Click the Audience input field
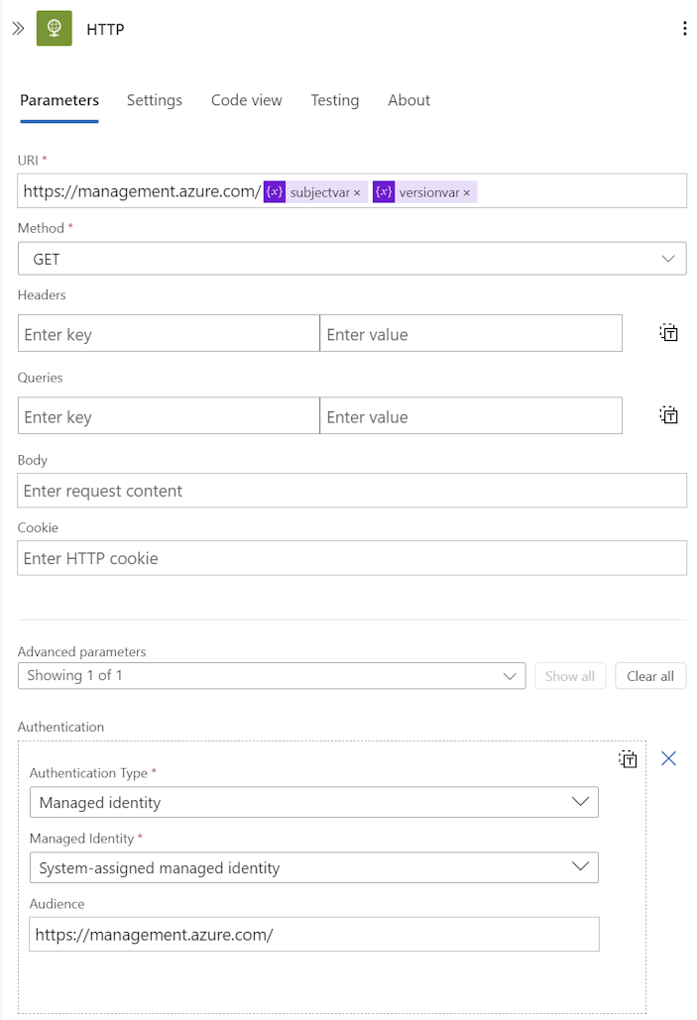Viewport: 697px width, 1020px height. coord(313,934)
